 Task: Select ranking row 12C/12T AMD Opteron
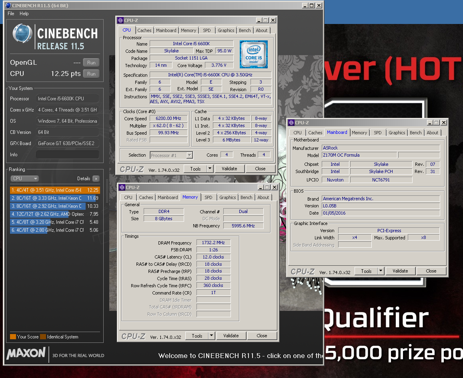pyautogui.click(x=55, y=214)
